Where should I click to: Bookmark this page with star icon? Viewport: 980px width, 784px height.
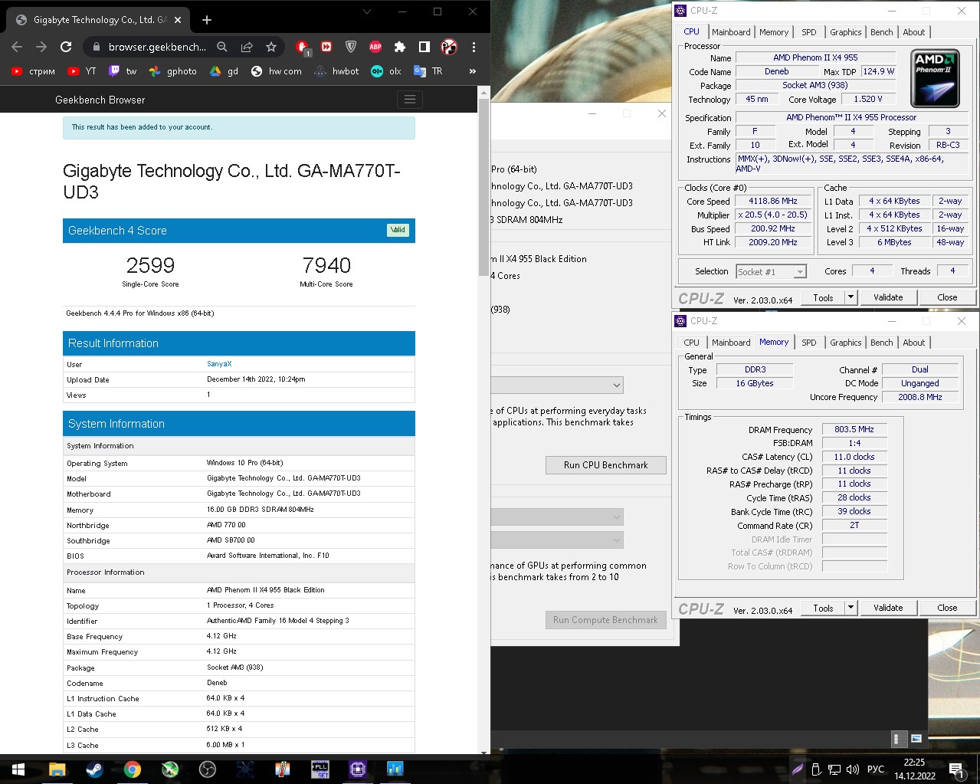click(x=271, y=47)
